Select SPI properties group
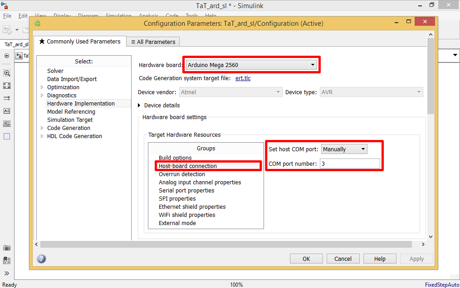The image size is (460, 288). click(x=177, y=199)
